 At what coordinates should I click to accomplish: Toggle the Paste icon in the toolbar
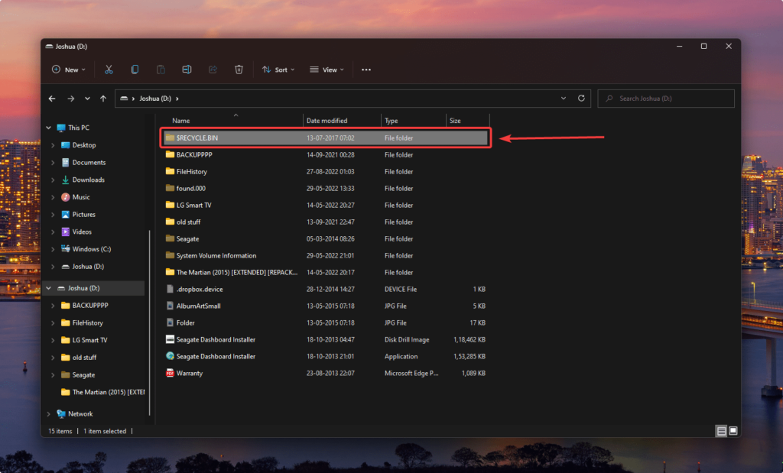pos(161,69)
